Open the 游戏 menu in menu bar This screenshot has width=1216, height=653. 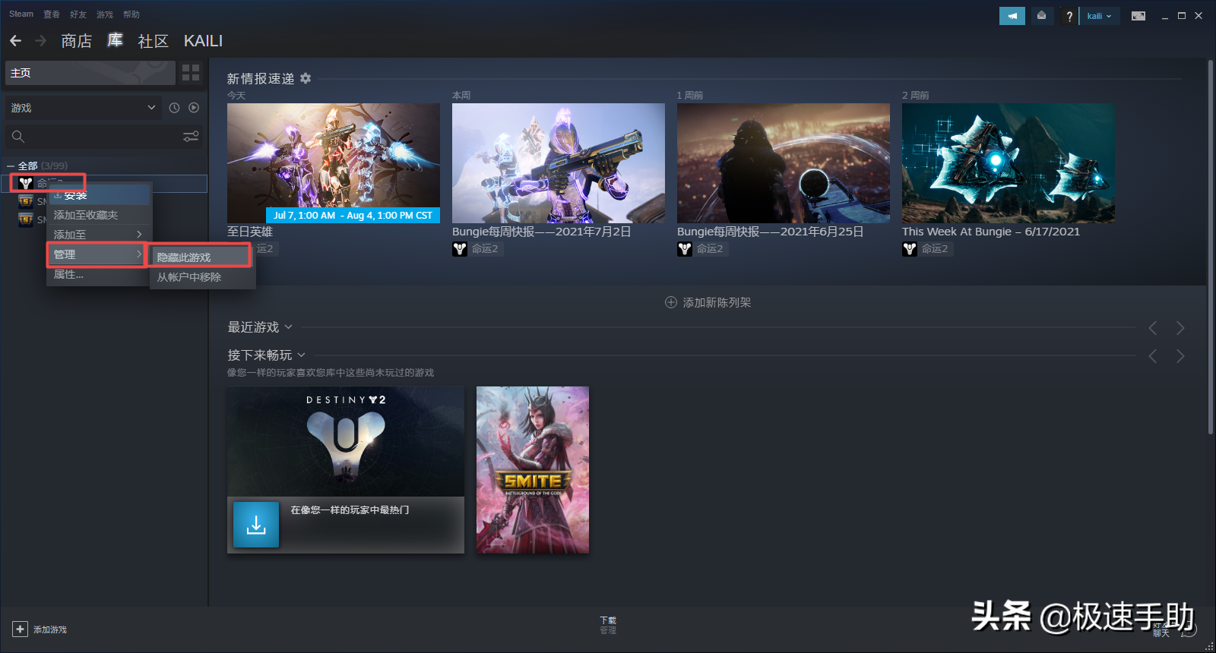tap(105, 14)
